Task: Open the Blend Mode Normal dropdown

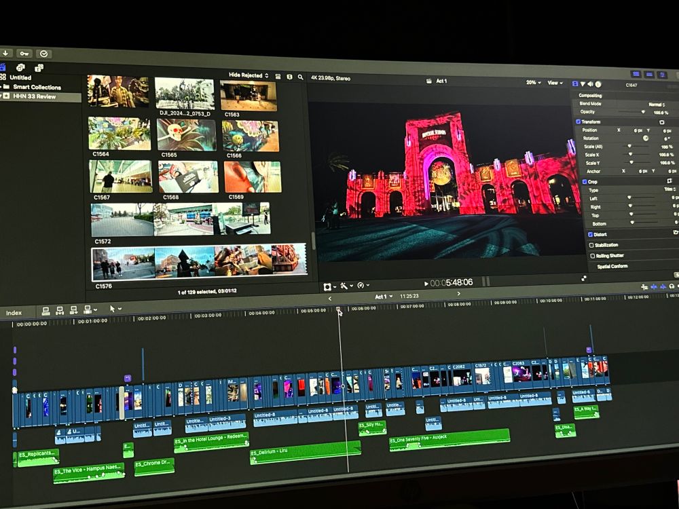Action: point(657,105)
